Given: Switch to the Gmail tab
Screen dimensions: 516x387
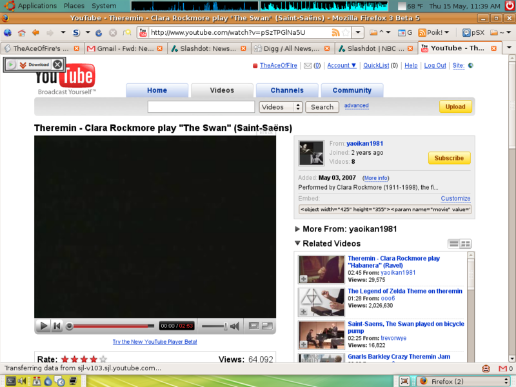Looking at the screenshot, I should pyautogui.click(x=124, y=48).
